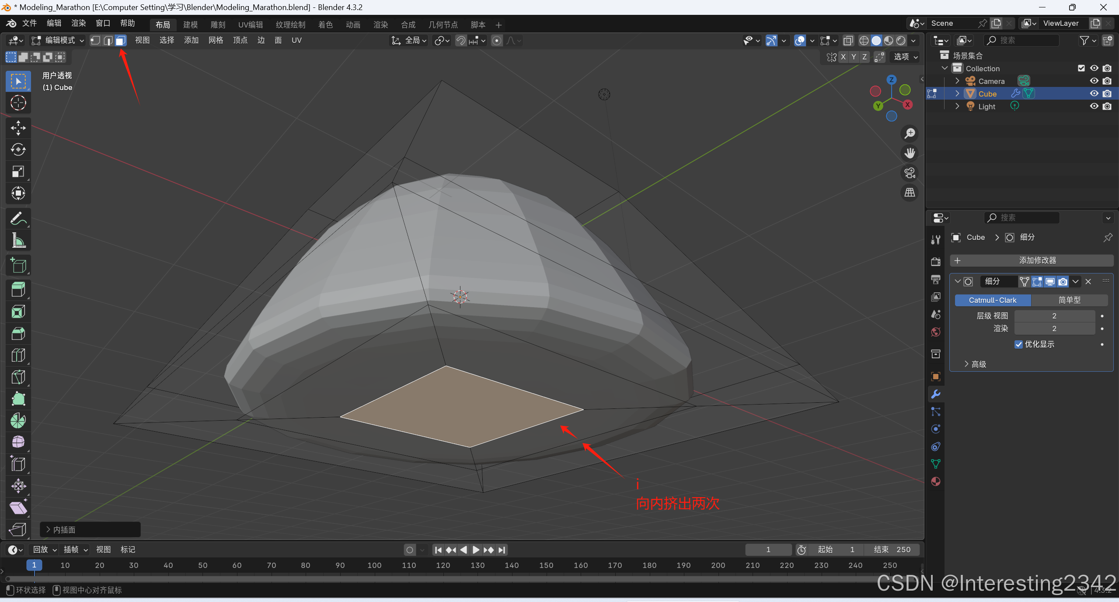Select the Rotate tool icon
This screenshot has width=1119, height=602.
click(18, 150)
